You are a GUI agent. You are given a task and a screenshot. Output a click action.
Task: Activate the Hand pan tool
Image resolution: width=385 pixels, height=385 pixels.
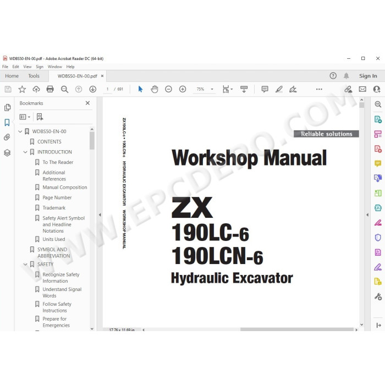pos(155,89)
